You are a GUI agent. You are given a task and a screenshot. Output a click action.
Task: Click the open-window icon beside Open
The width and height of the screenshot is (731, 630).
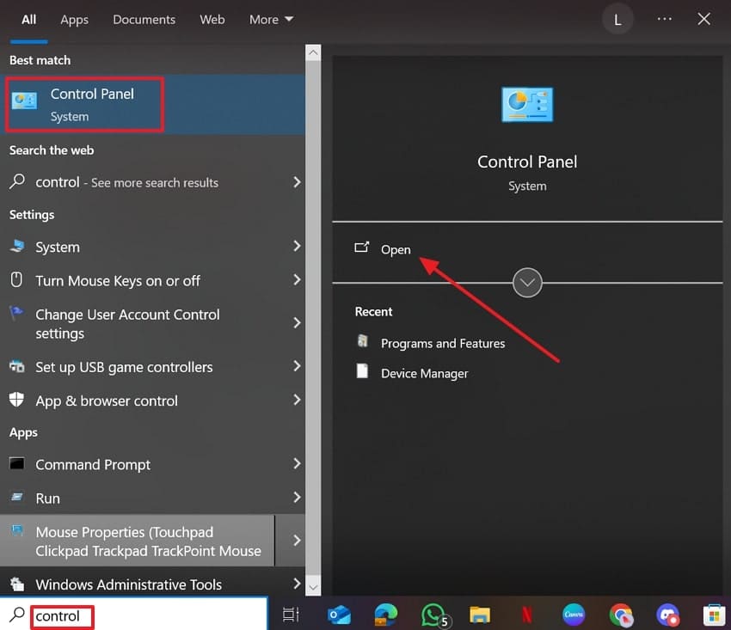[362, 247]
